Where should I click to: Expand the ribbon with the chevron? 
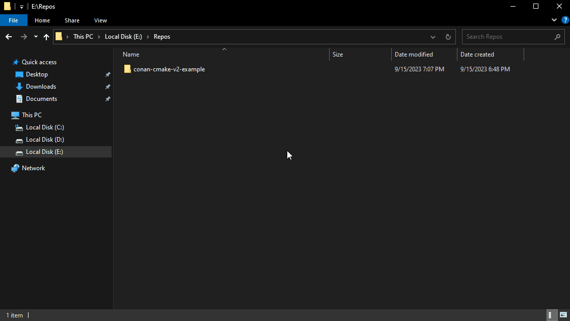[554, 20]
